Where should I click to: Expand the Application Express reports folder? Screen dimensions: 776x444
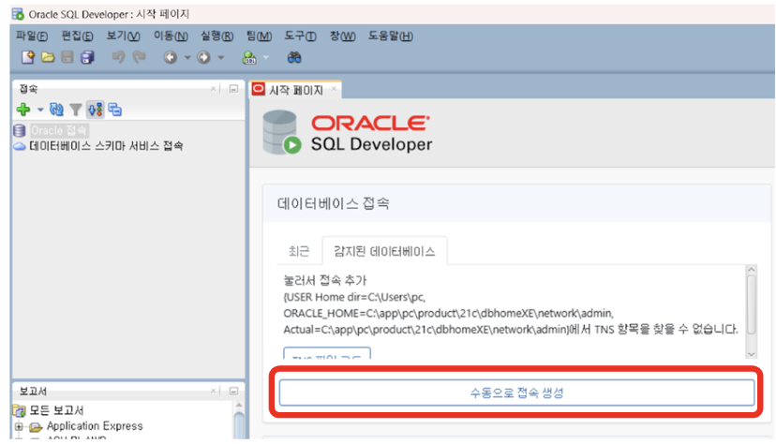tap(19, 426)
